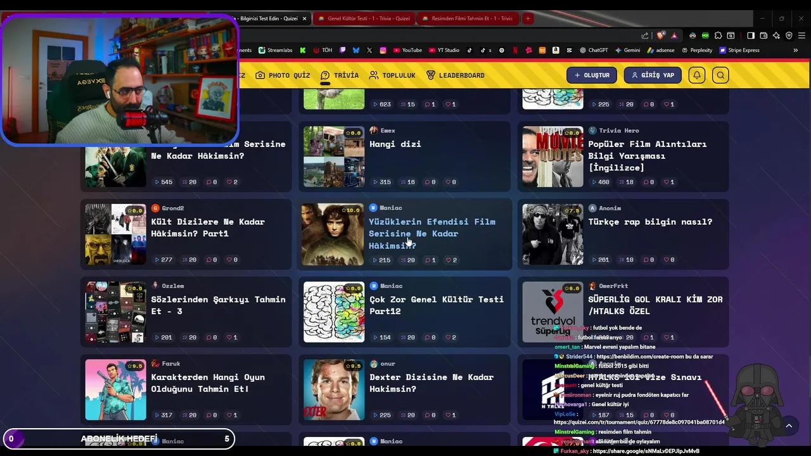Click the scroll-to-top arrow button
Viewport: 811px width, 456px height.
(x=789, y=426)
